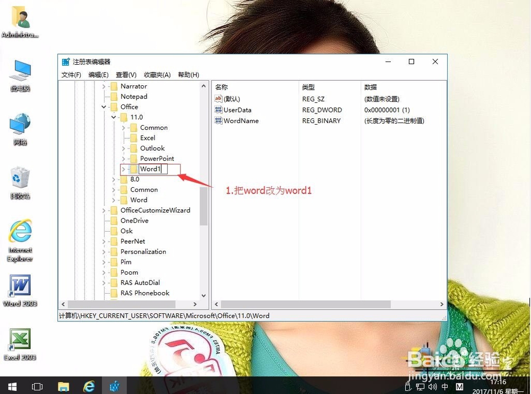531x394 pixels.
Task: Select the Common key under 11.0
Action: (154, 127)
